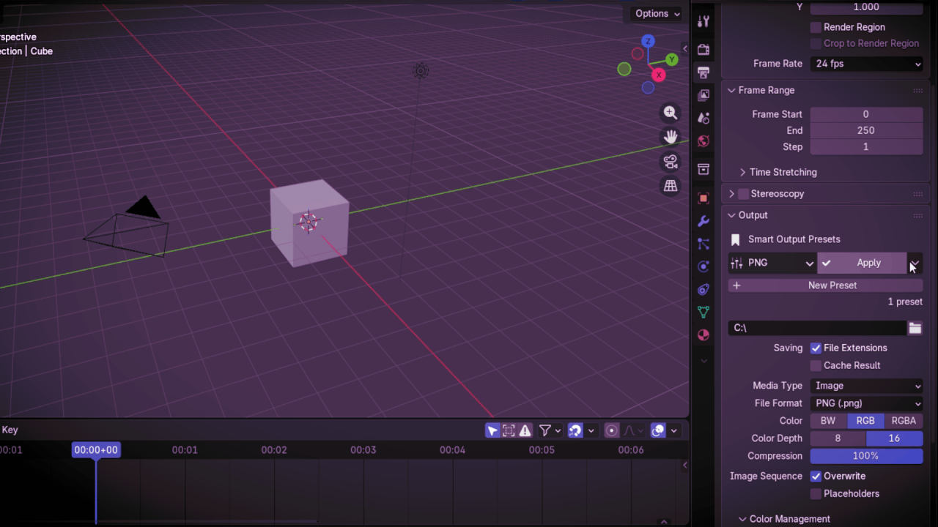Uncheck the Overwrite checkbox
938x527 pixels.
pyautogui.click(x=816, y=476)
